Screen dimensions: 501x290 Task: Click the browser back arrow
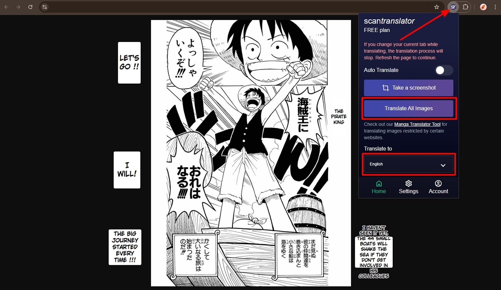pyautogui.click(x=7, y=7)
